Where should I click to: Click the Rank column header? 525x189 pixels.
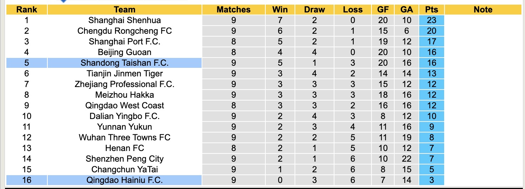click(x=27, y=10)
